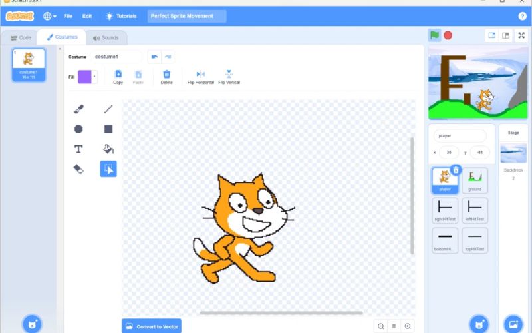Open the Edit menu
This screenshot has height=333, width=532.
pyautogui.click(x=87, y=16)
